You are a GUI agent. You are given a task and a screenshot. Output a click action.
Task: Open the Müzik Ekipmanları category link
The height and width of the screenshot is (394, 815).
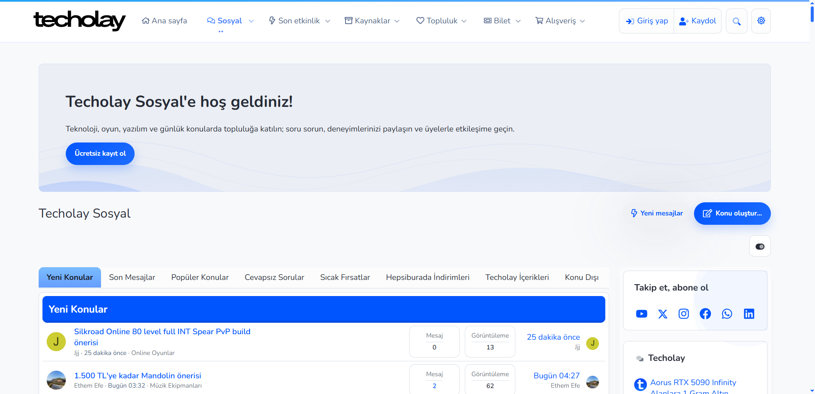point(176,386)
